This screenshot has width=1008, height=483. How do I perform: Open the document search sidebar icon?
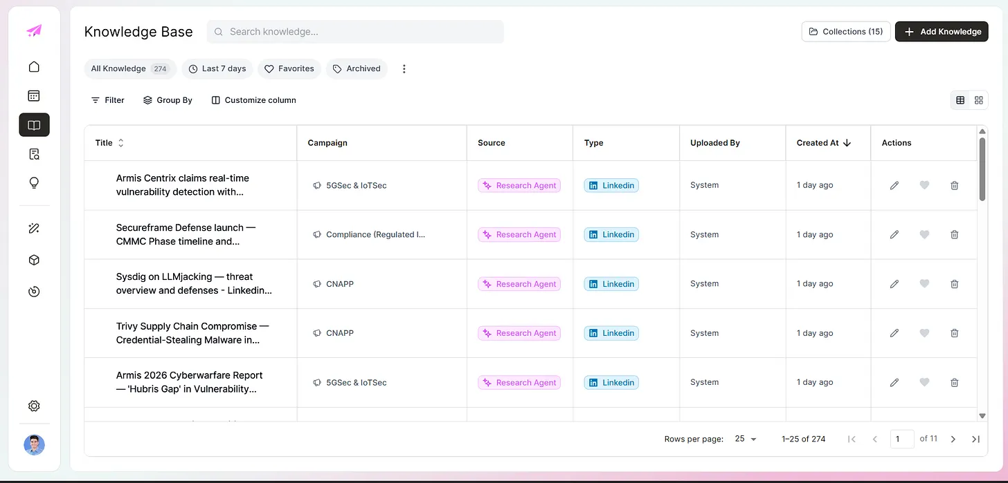(34, 154)
